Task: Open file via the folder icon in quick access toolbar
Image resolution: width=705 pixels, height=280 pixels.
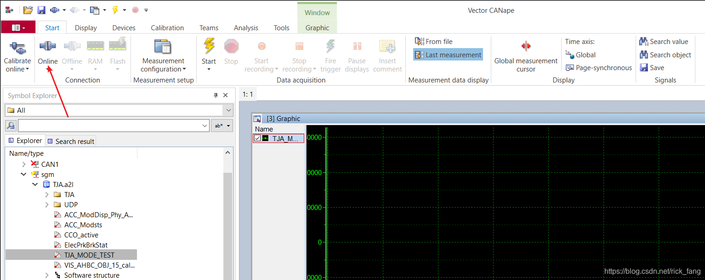Action: coord(28,10)
